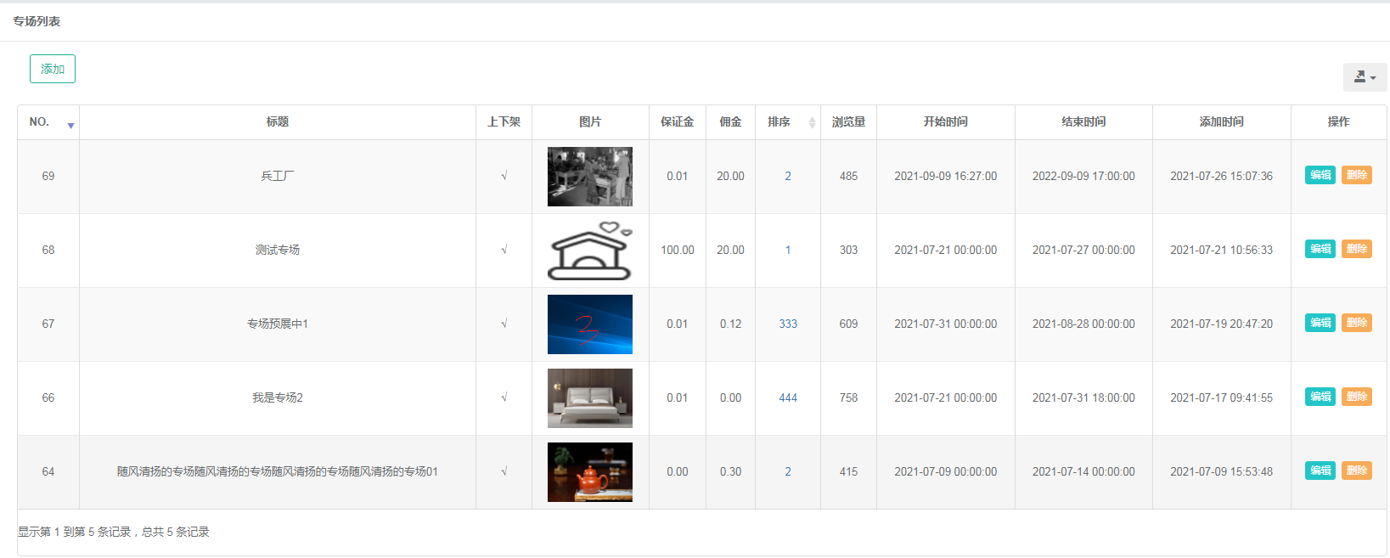Click the NO. cell 69
This screenshot has width=1390, height=558.
48,177
